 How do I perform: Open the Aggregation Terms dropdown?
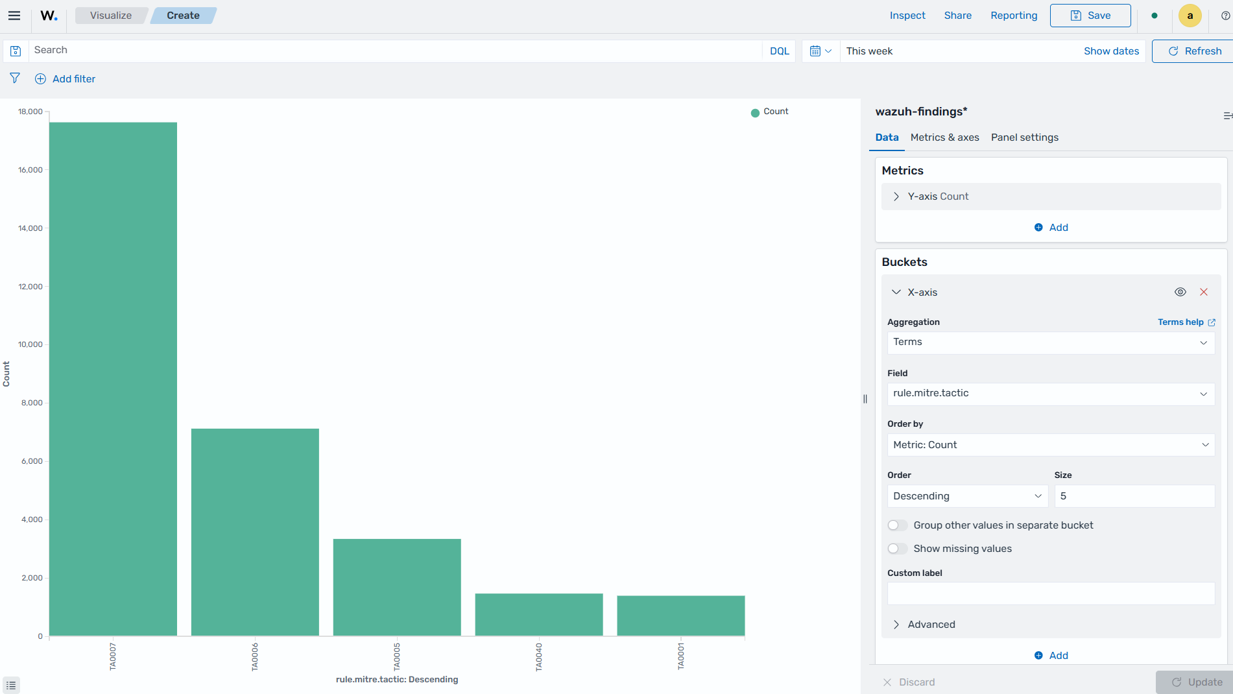[1051, 342]
